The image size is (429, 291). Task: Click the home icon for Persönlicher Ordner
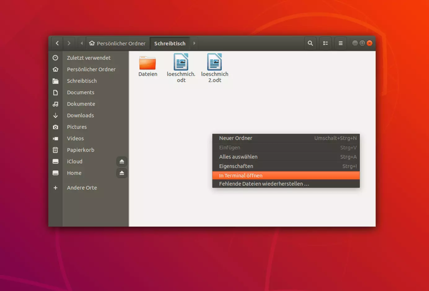pyautogui.click(x=55, y=69)
